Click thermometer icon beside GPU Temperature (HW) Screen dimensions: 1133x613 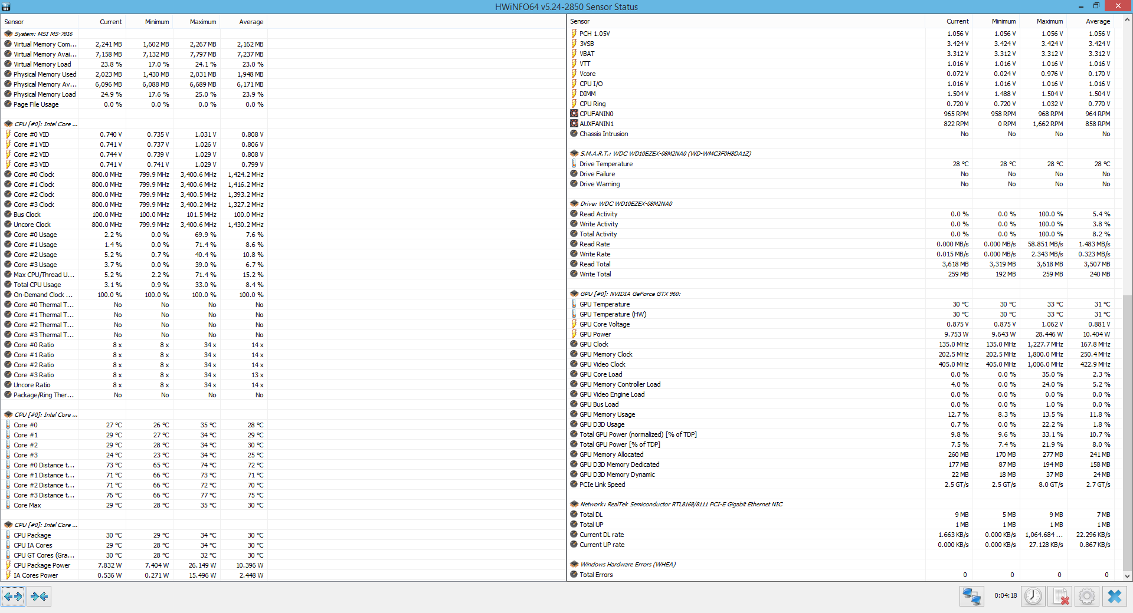tap(574, 314)
